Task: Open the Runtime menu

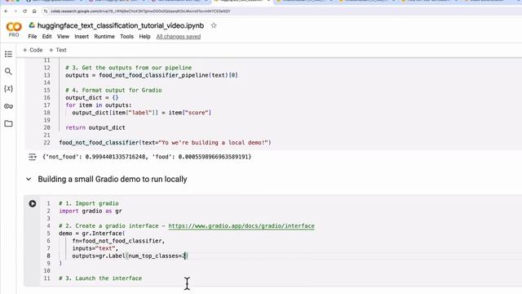Action: pyautogui.click(x=104, y=36)
